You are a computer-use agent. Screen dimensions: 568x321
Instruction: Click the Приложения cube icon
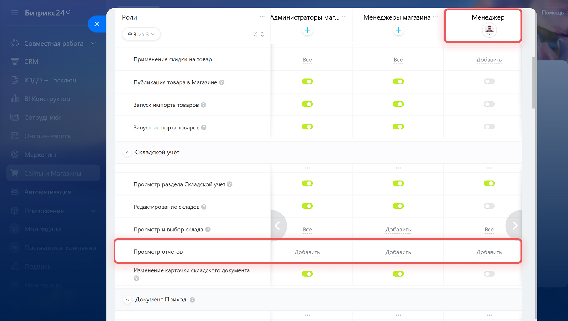[14, 211]
